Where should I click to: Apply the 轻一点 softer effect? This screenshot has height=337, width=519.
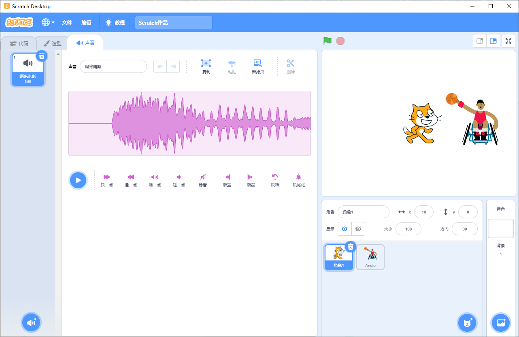click(x=179, y=180)
